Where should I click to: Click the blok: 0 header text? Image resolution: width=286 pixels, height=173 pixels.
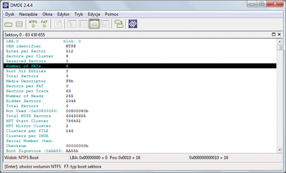coord(72,41)
